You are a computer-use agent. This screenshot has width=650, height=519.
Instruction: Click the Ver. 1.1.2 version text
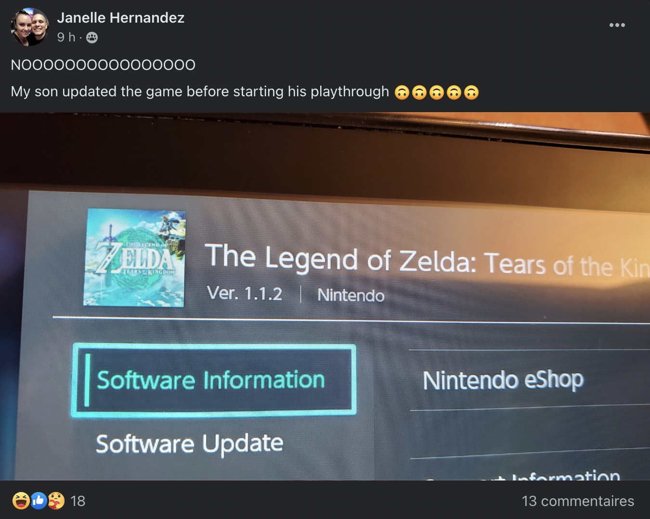tap(245, 293)
